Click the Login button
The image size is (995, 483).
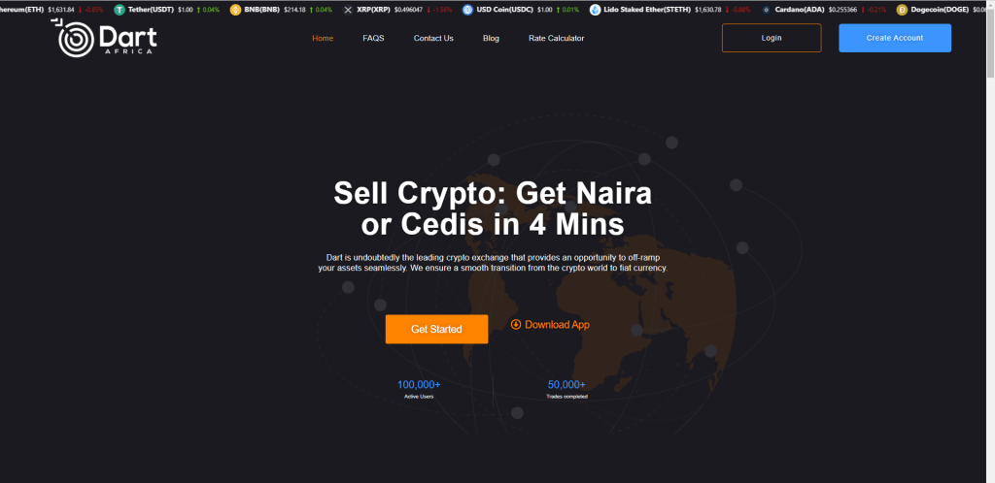pyautogui.click(x=772, y=38)
